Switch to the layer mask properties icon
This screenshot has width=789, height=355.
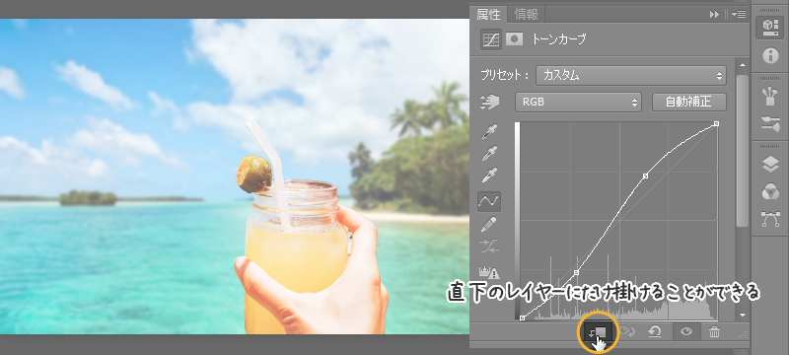tap(514, 39)
